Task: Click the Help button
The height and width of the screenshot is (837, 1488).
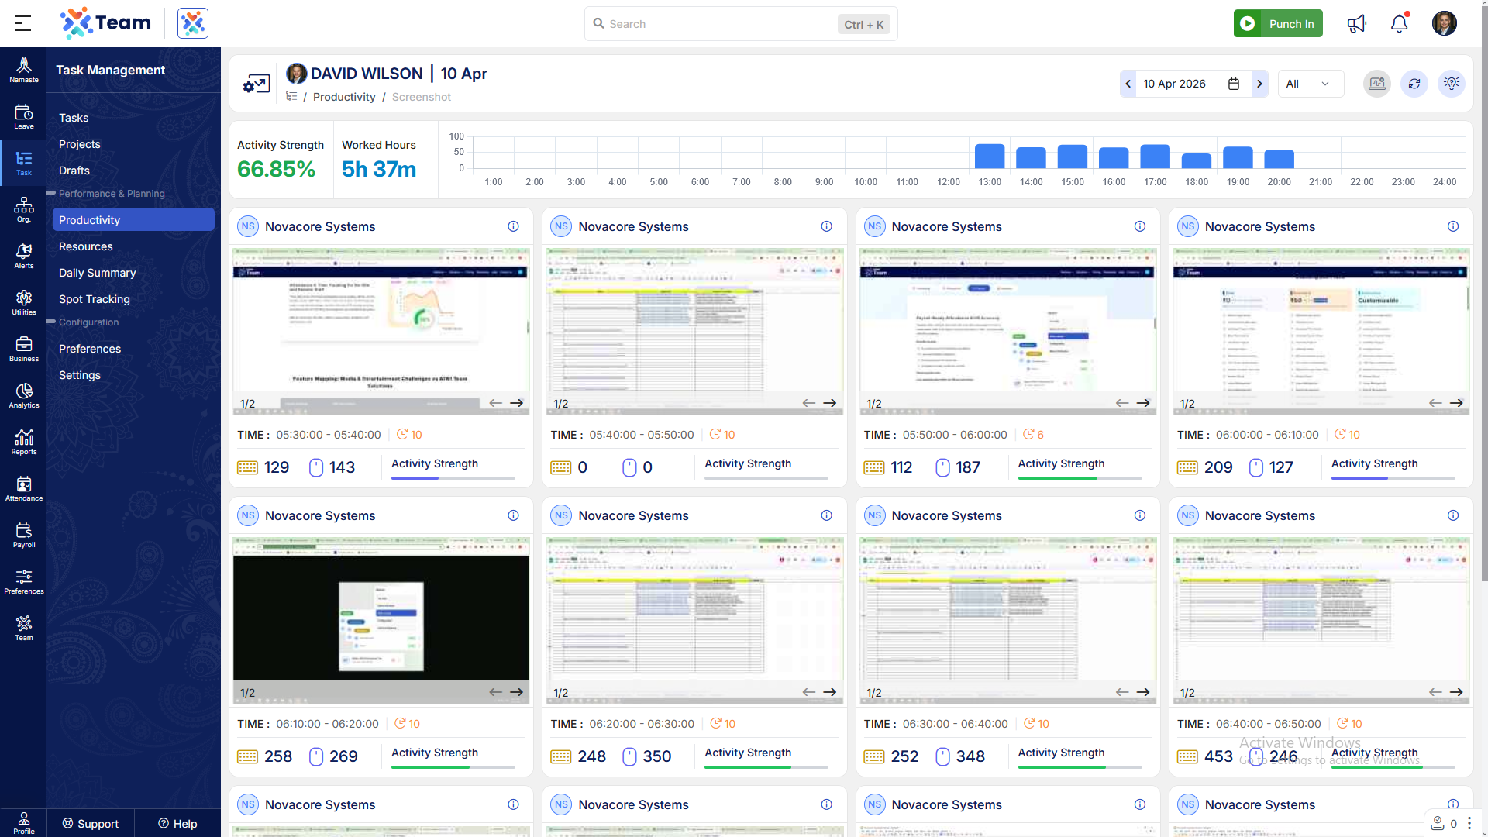Action: pyautogui.click(x=177, y=823)
